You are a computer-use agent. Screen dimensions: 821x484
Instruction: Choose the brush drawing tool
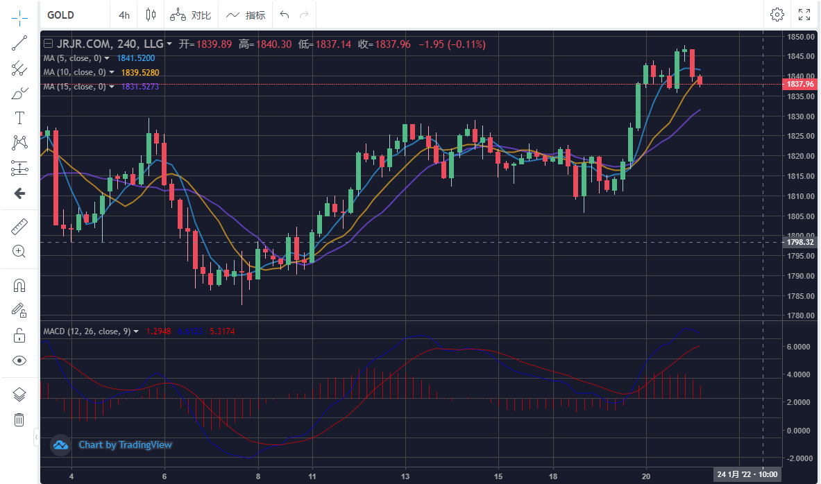pos(19,93)
